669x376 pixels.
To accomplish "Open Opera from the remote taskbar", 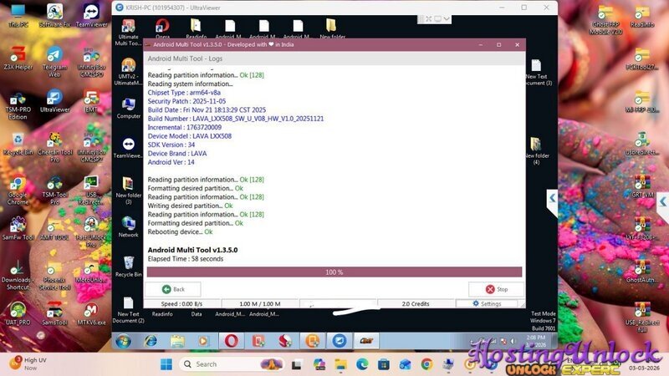I will tap(230, 341).
